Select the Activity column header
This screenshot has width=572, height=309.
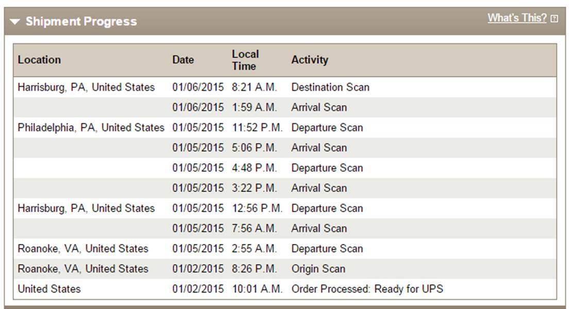(x=310, y=59)
